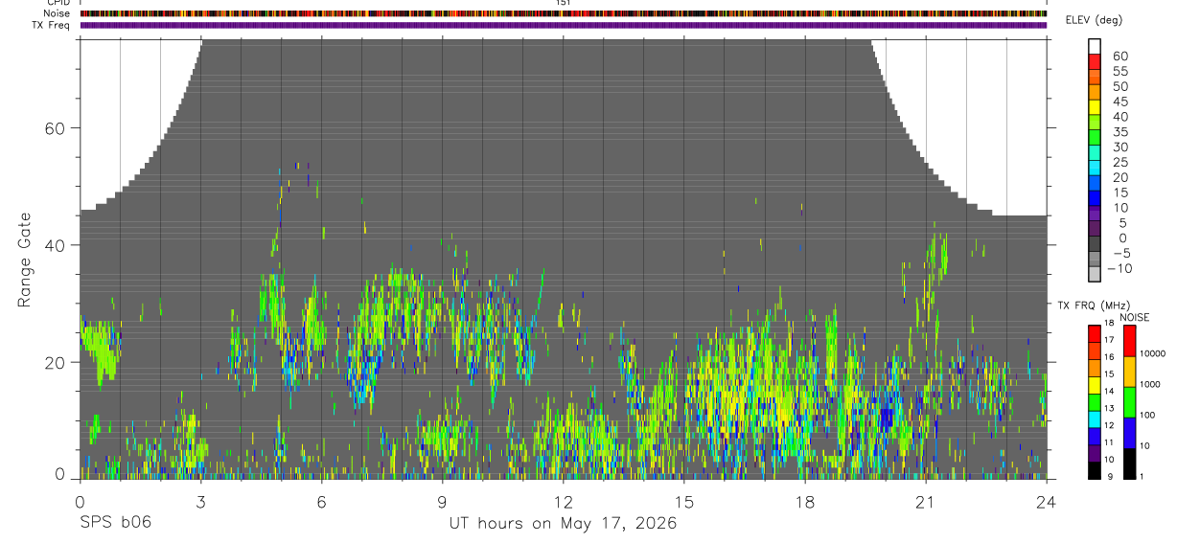Click the "Noise" strip label at top
The width and height of the screenshot is (1177, 543).
[58, 14]
